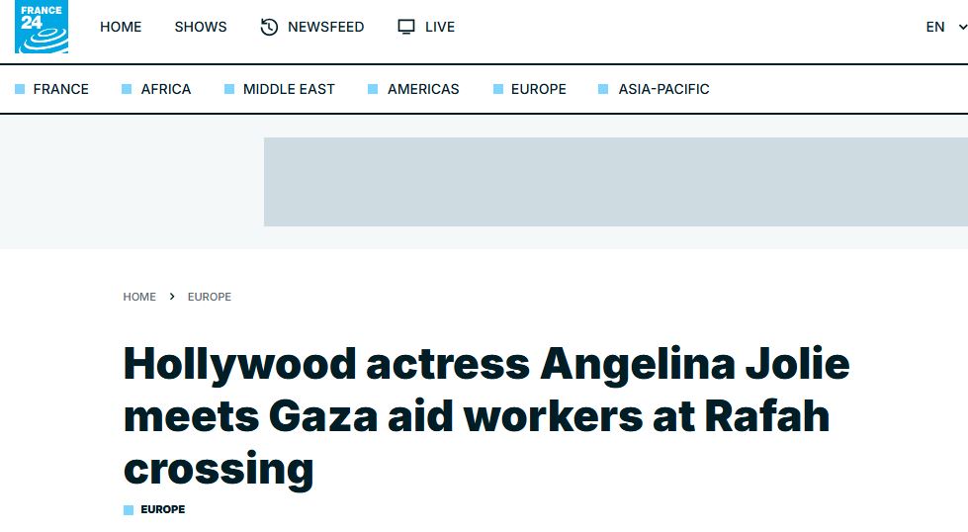968x532 pixels.
Task: Click the blue square beside Africa
Action: (x=127, y=90)
